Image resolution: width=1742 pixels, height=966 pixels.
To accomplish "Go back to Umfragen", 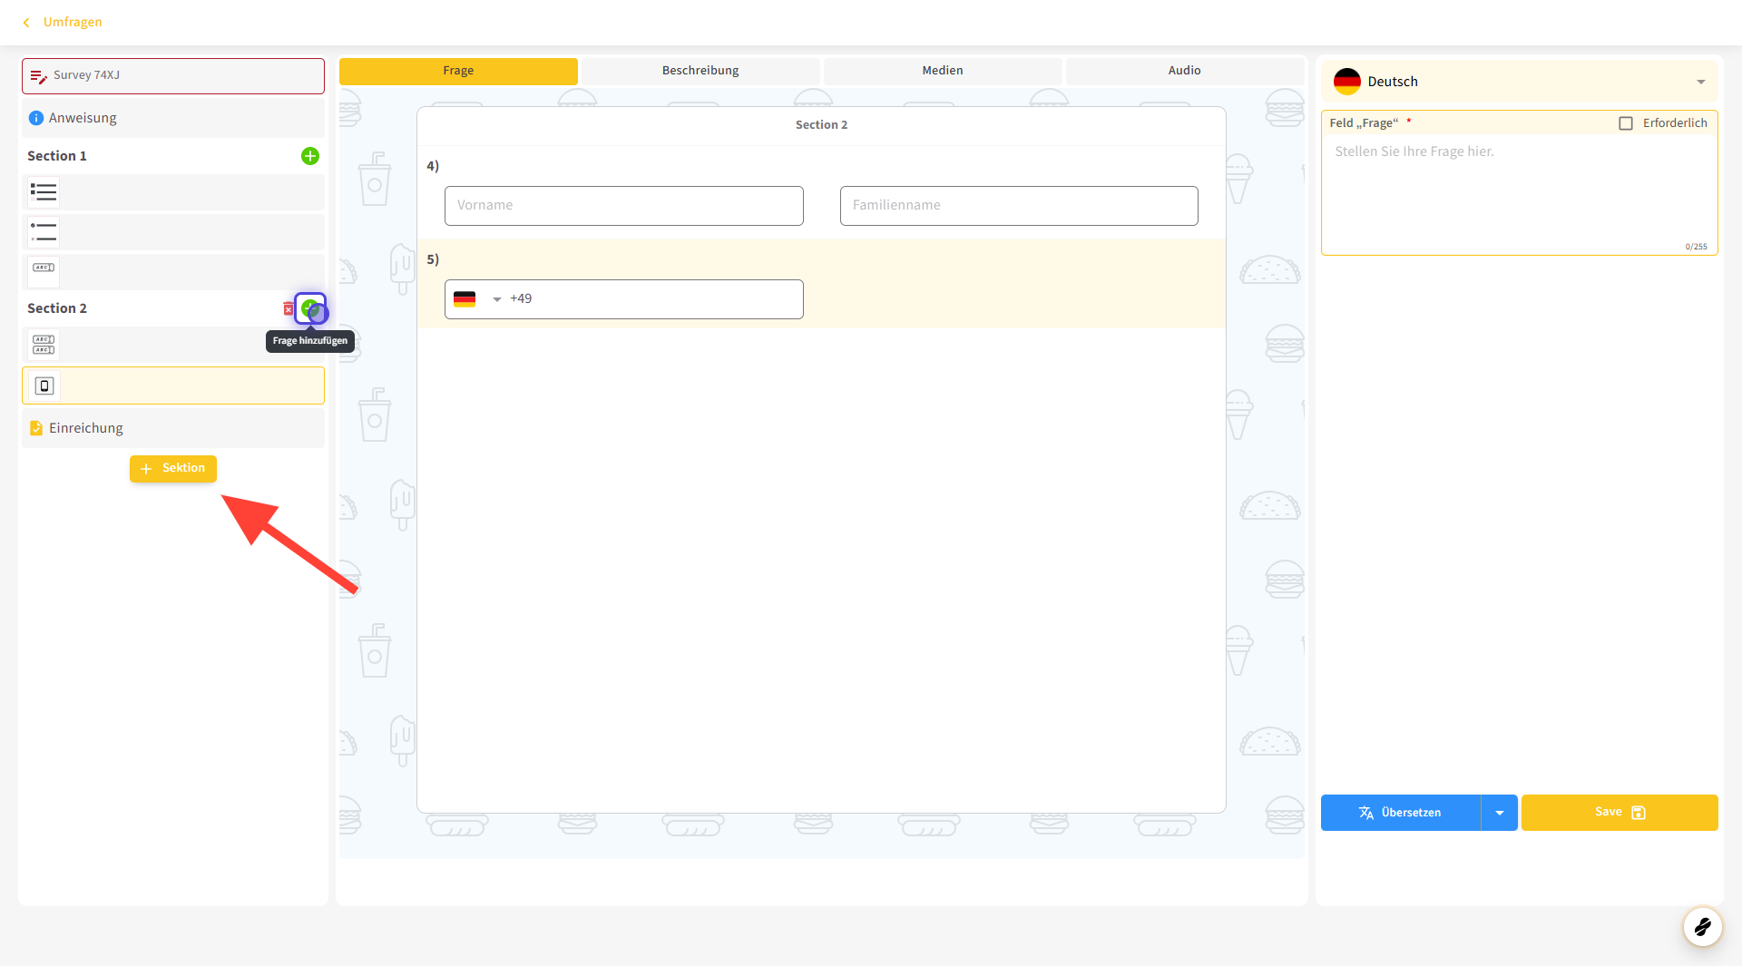I will 64,22.
